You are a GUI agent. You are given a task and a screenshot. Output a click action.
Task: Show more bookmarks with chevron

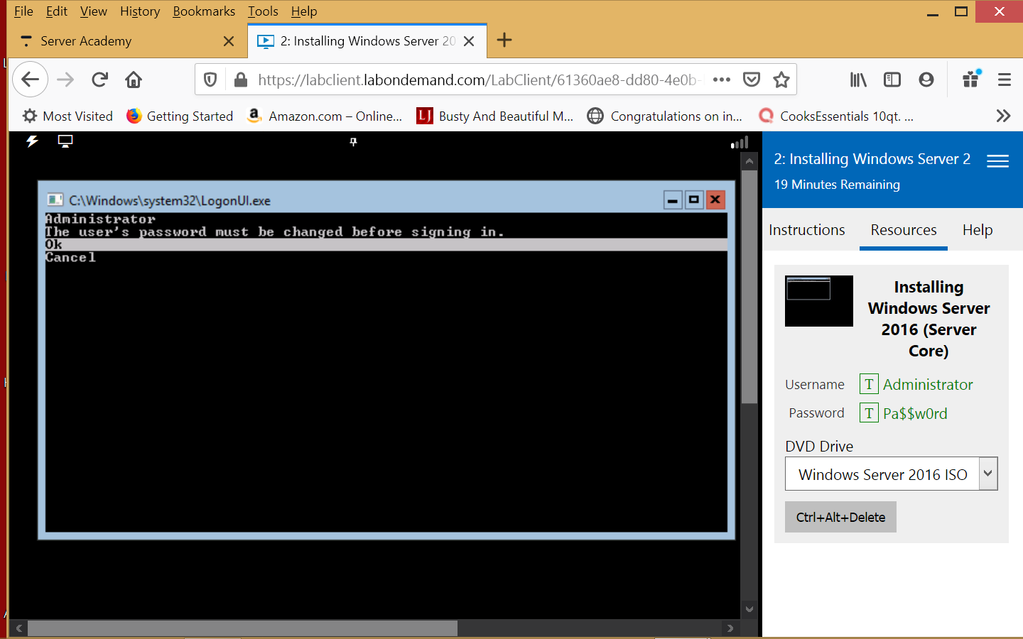click(1002, 116)
